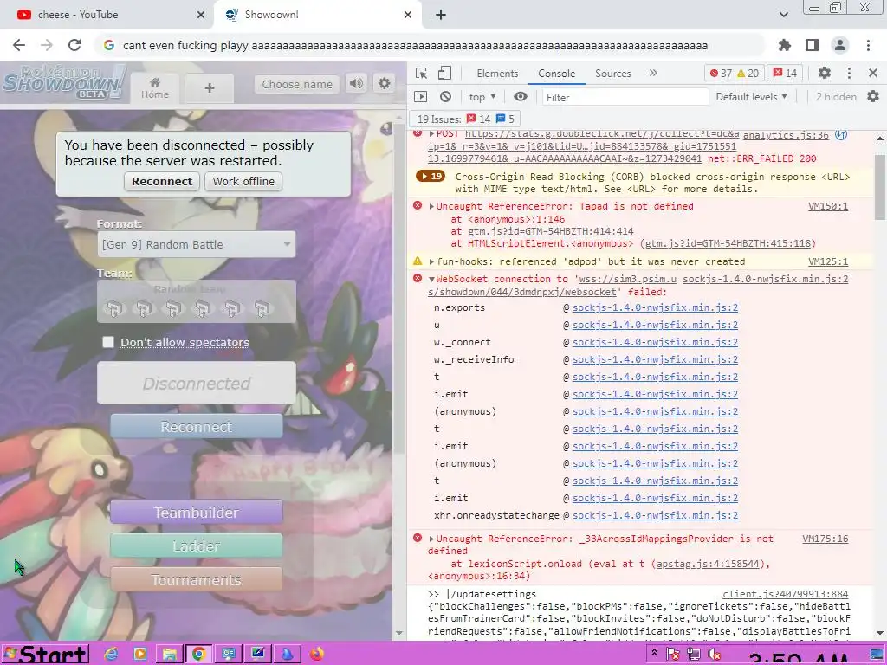
Task: Click the blue Reconnect button below Disconnected
Action: coord(197,426)
